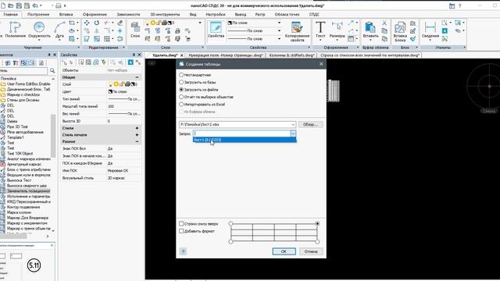Click the move tool in Редактирование
This screenshot has height=281, width=500.
(87, 23)
